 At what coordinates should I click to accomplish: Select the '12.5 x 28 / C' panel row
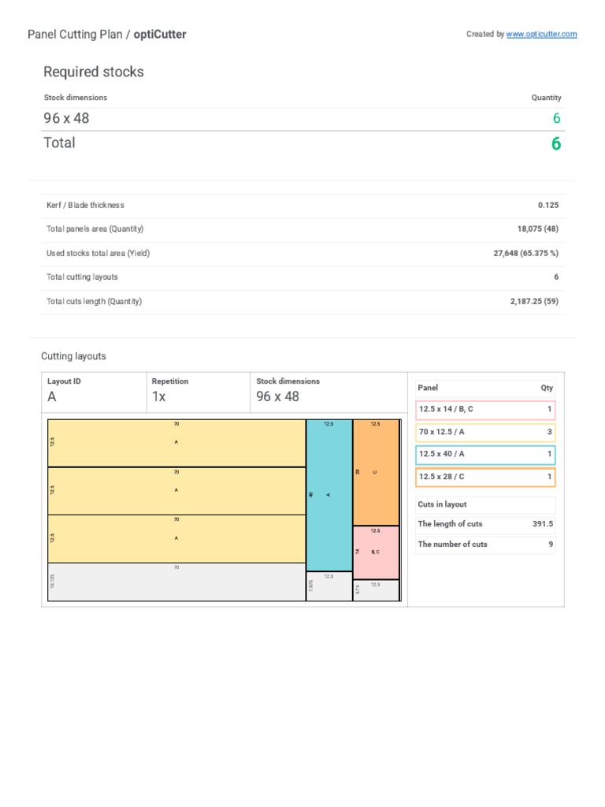point(485,477)
